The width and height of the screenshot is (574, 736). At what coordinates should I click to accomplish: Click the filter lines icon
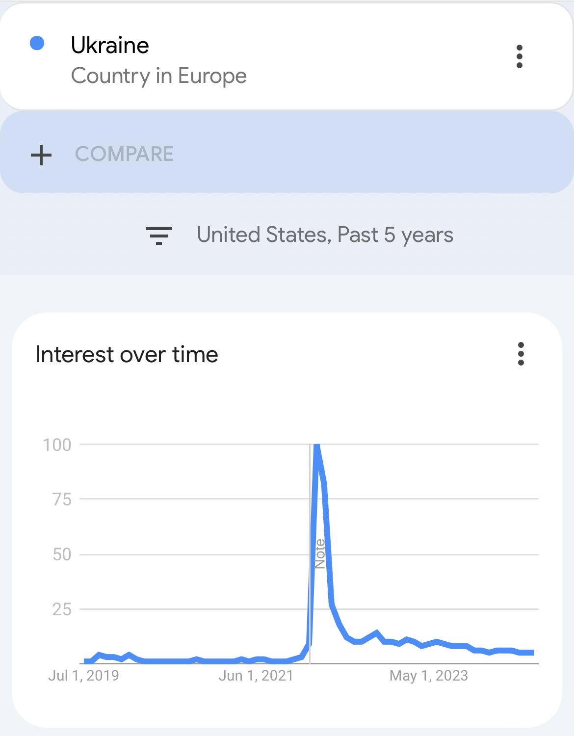pos(159,236)
